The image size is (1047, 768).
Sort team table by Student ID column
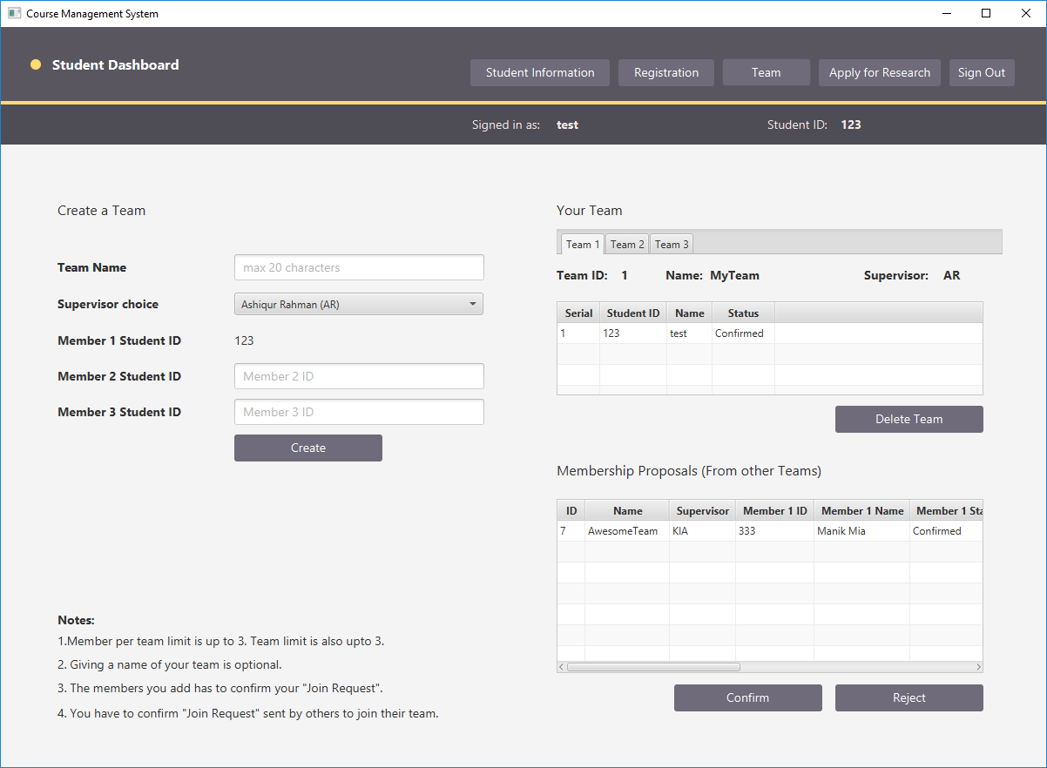[x=633, y=313]
